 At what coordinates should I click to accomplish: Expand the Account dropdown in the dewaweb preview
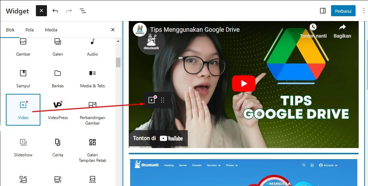[x=328, y=165]
